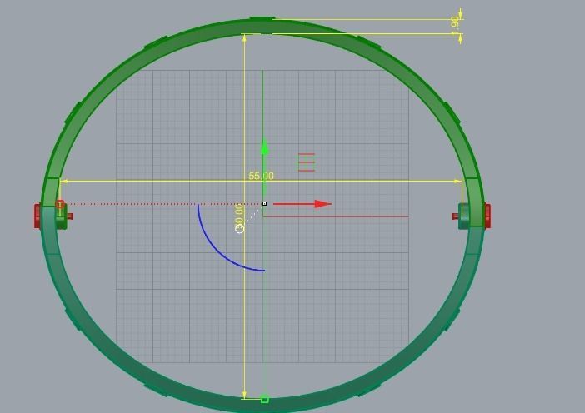Select the 1.90 thickness dimension text
Screen dimensions: 585x413
(455, 26)
